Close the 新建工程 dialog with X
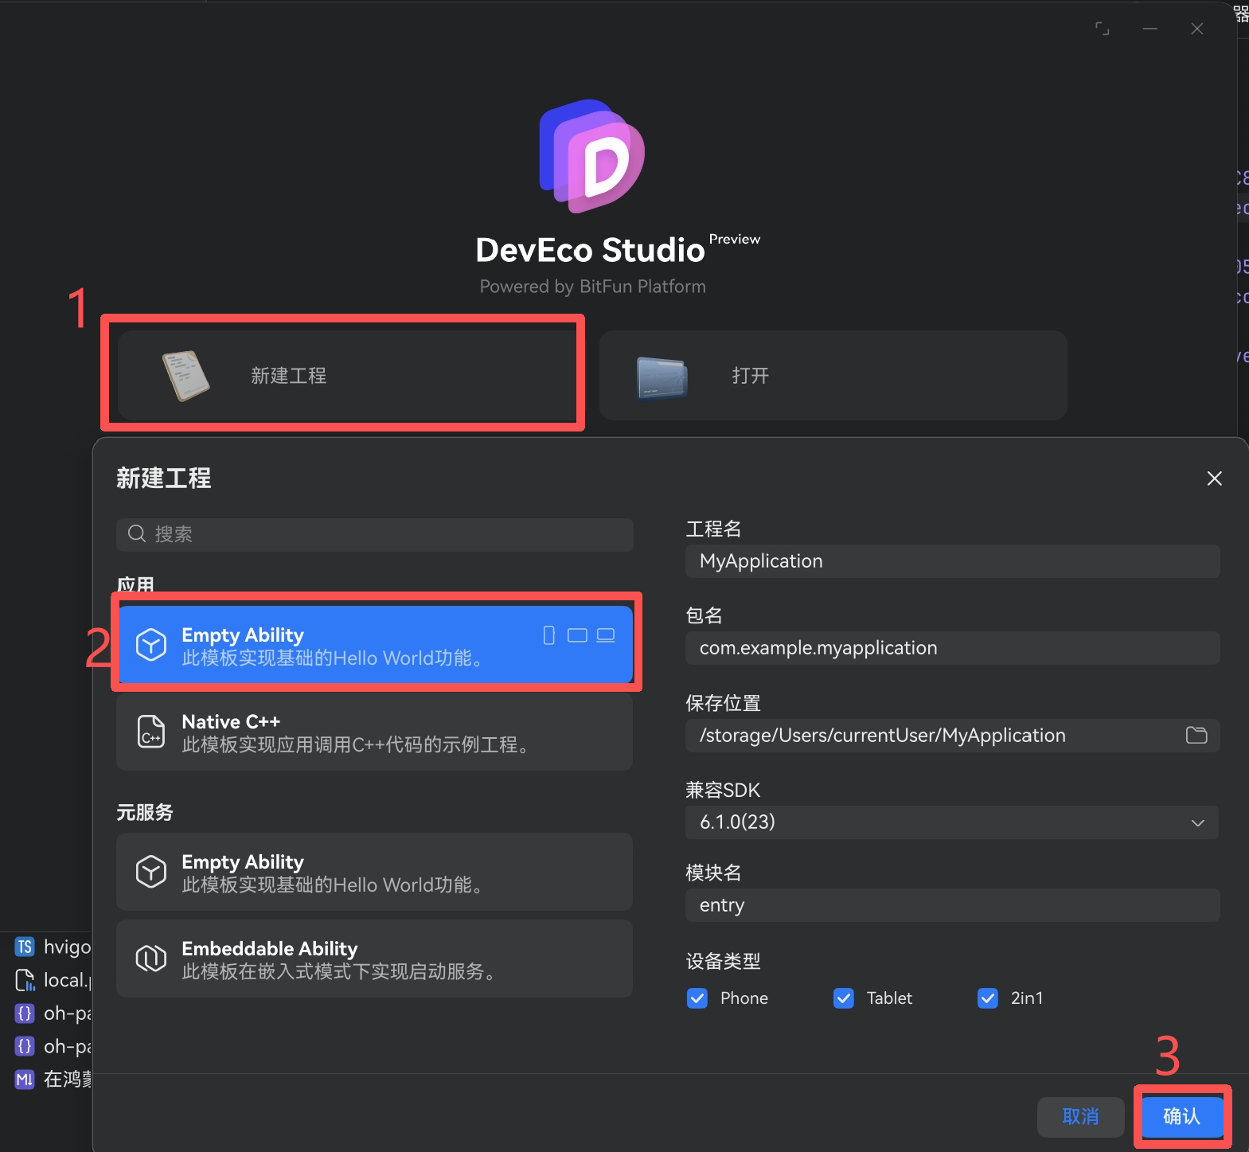The width and height of the screenshot is (1249, 1152). click(1215, 478)
